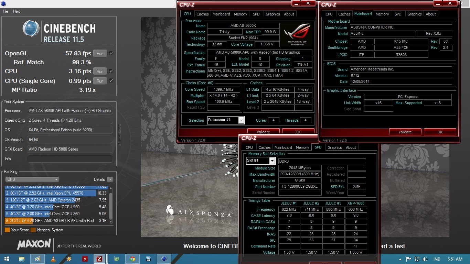Select ranking row Intel Core i7 CPU 860
This screenshot has width=470, height=264.
pyautogui.click(x=56, y=214)
